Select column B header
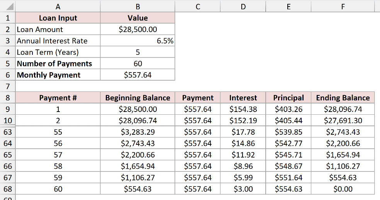 coord(137,7)
